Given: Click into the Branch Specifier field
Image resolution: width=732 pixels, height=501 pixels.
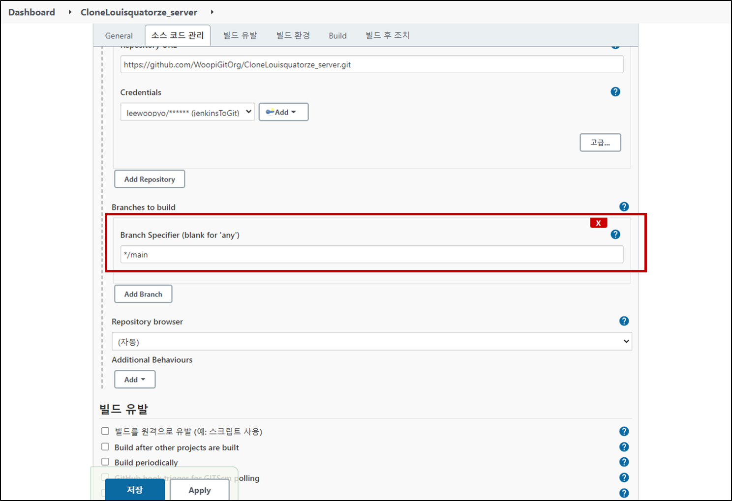Looking at the screenshot, I should pos(372,254).
